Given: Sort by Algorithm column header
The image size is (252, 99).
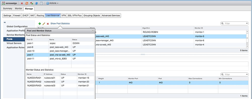Looking at the screenshot, I should [x=168, y=28].
